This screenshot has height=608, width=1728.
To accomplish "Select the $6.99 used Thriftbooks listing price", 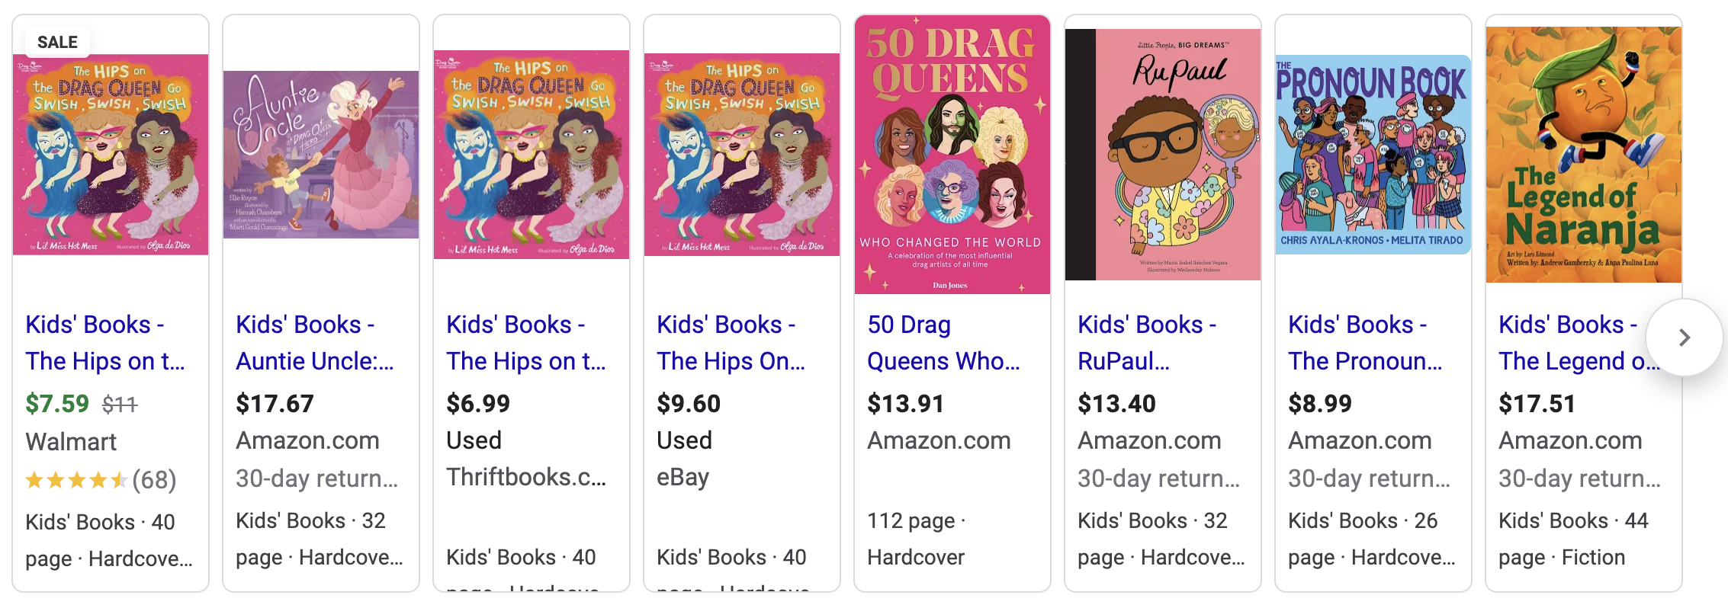I will (478, 404).
